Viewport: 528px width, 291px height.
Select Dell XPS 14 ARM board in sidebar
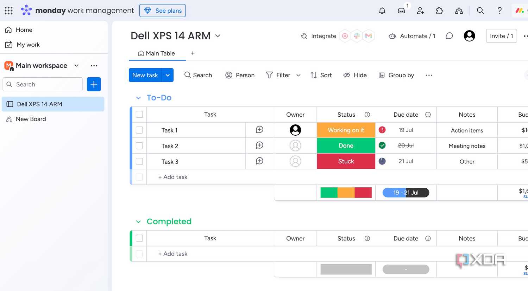point(53,104)
